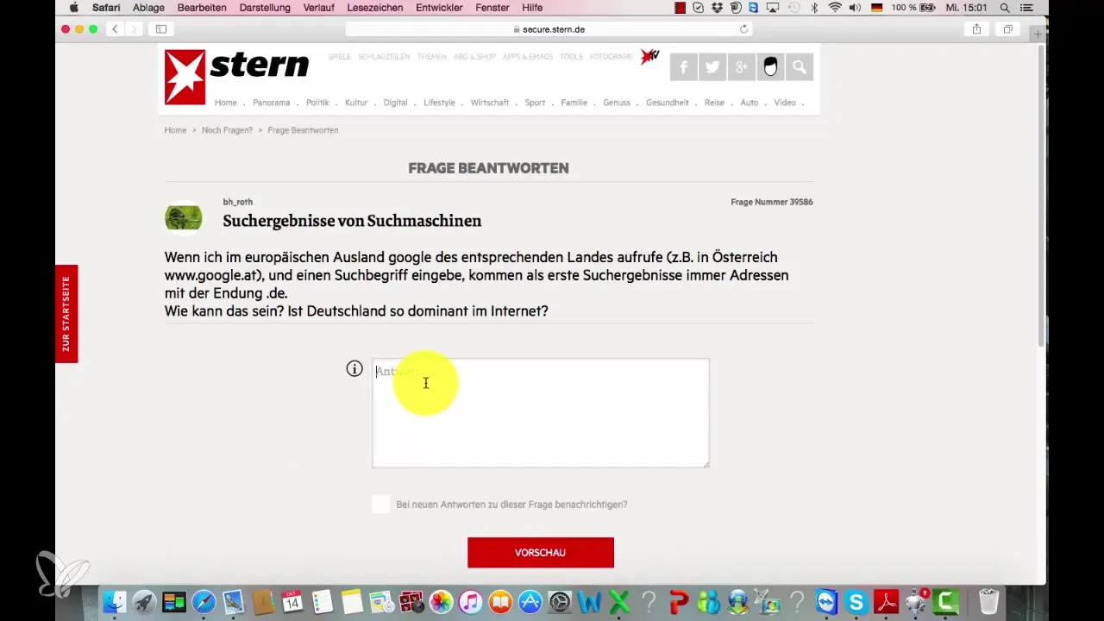The width and height of the screenshot is (1104, 621).
Task: Click the ZUR STARTSEITE side tab
Action: [66, 314]
